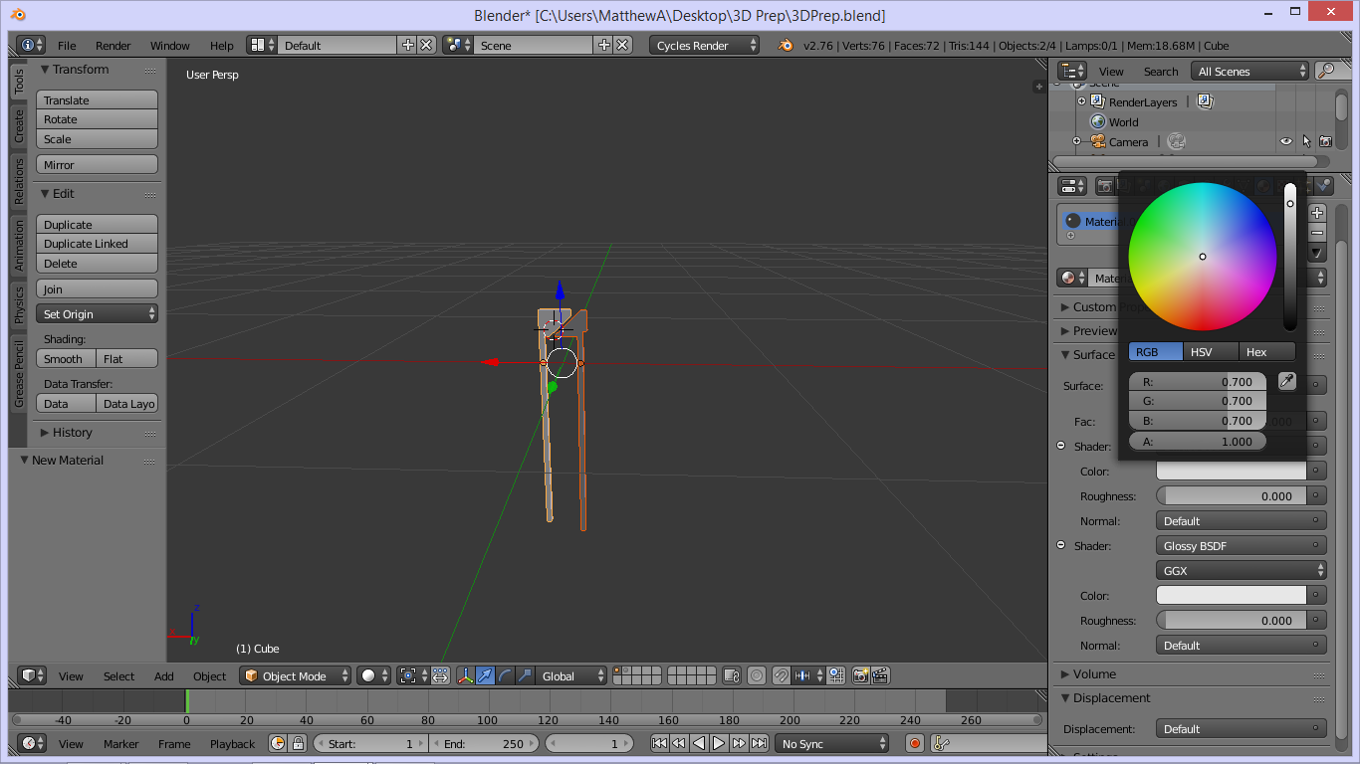Pick color with the eyedropper
Screen dimensions: 1360x764
1286,381
